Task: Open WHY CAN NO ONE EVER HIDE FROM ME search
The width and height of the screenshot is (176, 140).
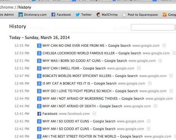Action: point(87,46)
